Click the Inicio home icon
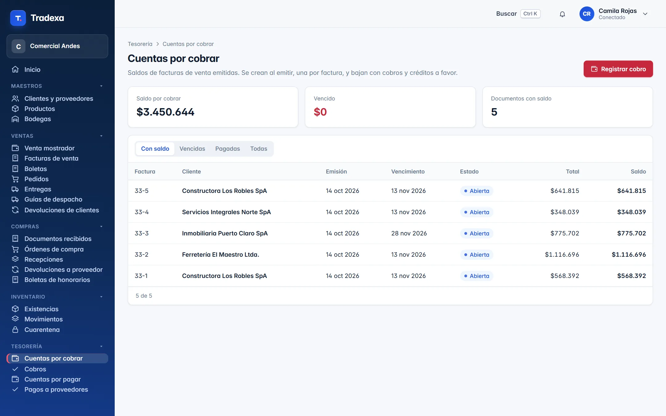666x416 pixels. [15, 69]
